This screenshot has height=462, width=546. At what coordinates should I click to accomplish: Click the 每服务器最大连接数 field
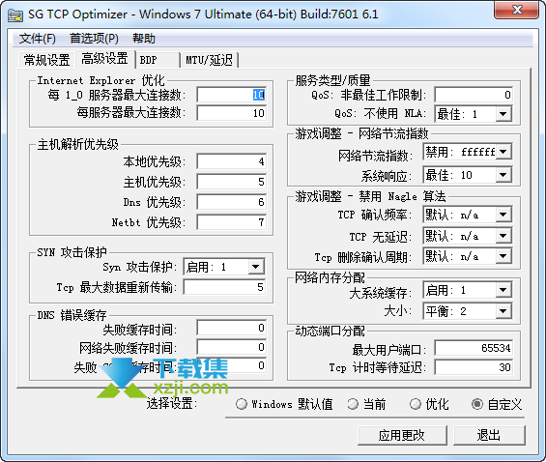click(232, 113)
